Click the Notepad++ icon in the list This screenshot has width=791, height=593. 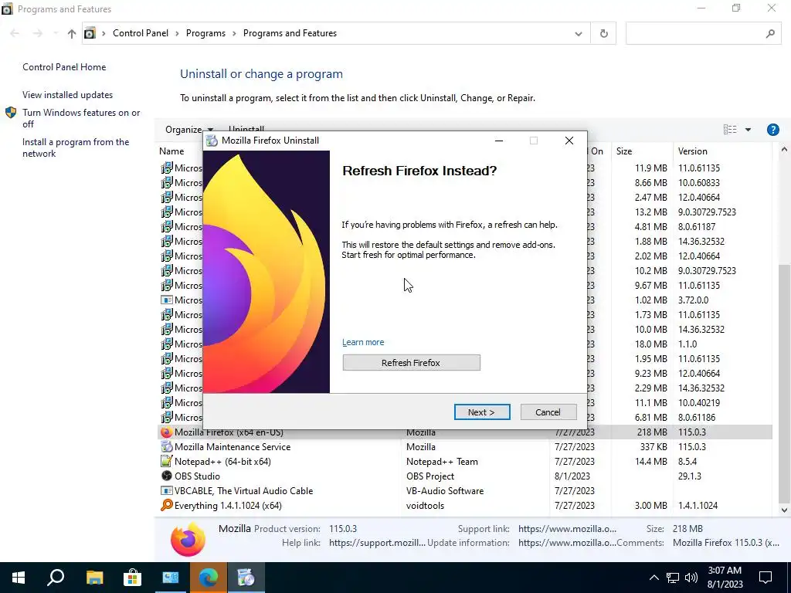pyautogui.click(x=167, y=462)
